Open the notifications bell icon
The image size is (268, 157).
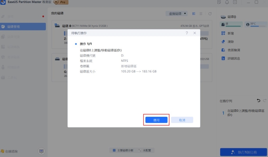click(227, 2)
